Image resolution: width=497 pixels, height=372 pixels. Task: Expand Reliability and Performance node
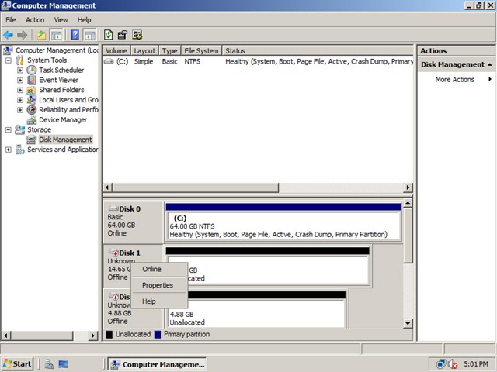(20, 110)
